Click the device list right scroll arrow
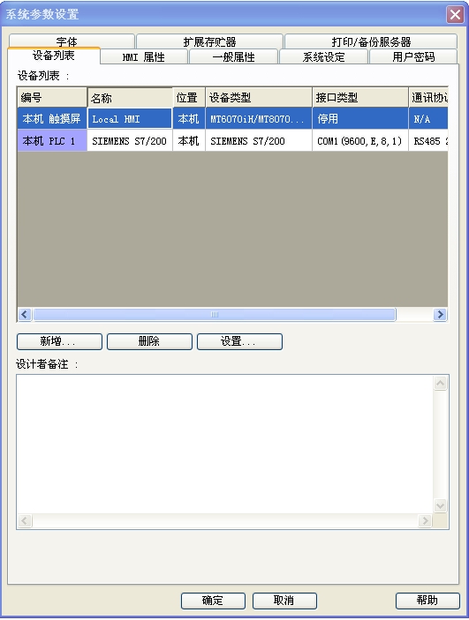 pyautogui.click(x=440, y=315)
